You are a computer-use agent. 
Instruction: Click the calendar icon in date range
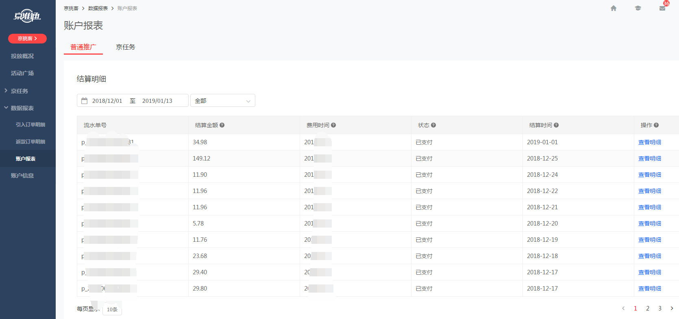pos(85,101)
